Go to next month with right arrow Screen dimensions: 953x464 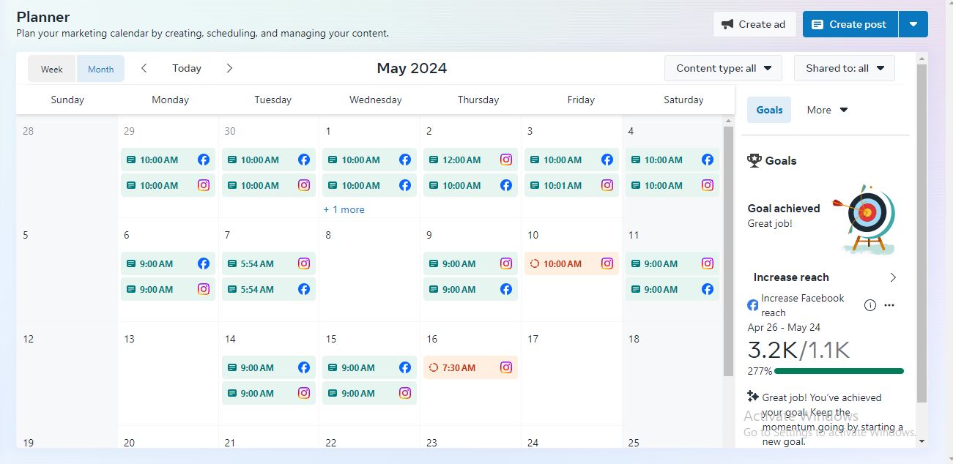coord(229,68)
